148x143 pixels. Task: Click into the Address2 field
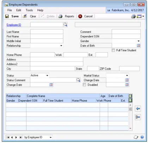(57, 64)
